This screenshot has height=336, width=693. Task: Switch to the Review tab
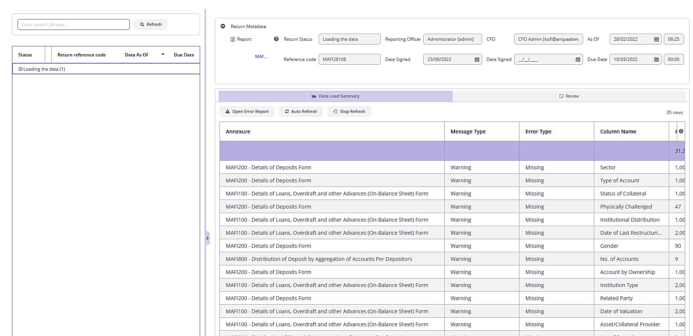(x=569, y=96)
